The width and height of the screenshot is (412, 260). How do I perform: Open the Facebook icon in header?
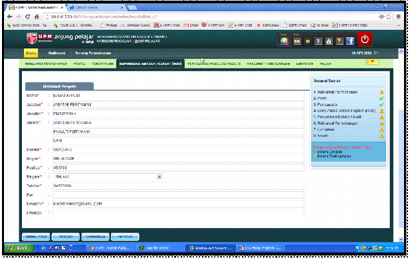click(350, 41)
